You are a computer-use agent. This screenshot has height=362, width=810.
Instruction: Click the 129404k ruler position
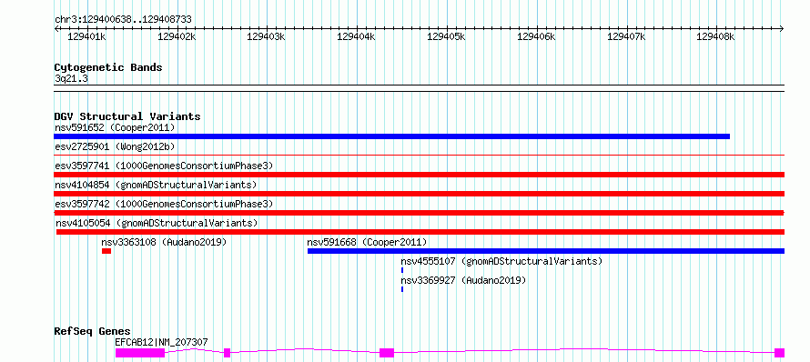point(357,36)
